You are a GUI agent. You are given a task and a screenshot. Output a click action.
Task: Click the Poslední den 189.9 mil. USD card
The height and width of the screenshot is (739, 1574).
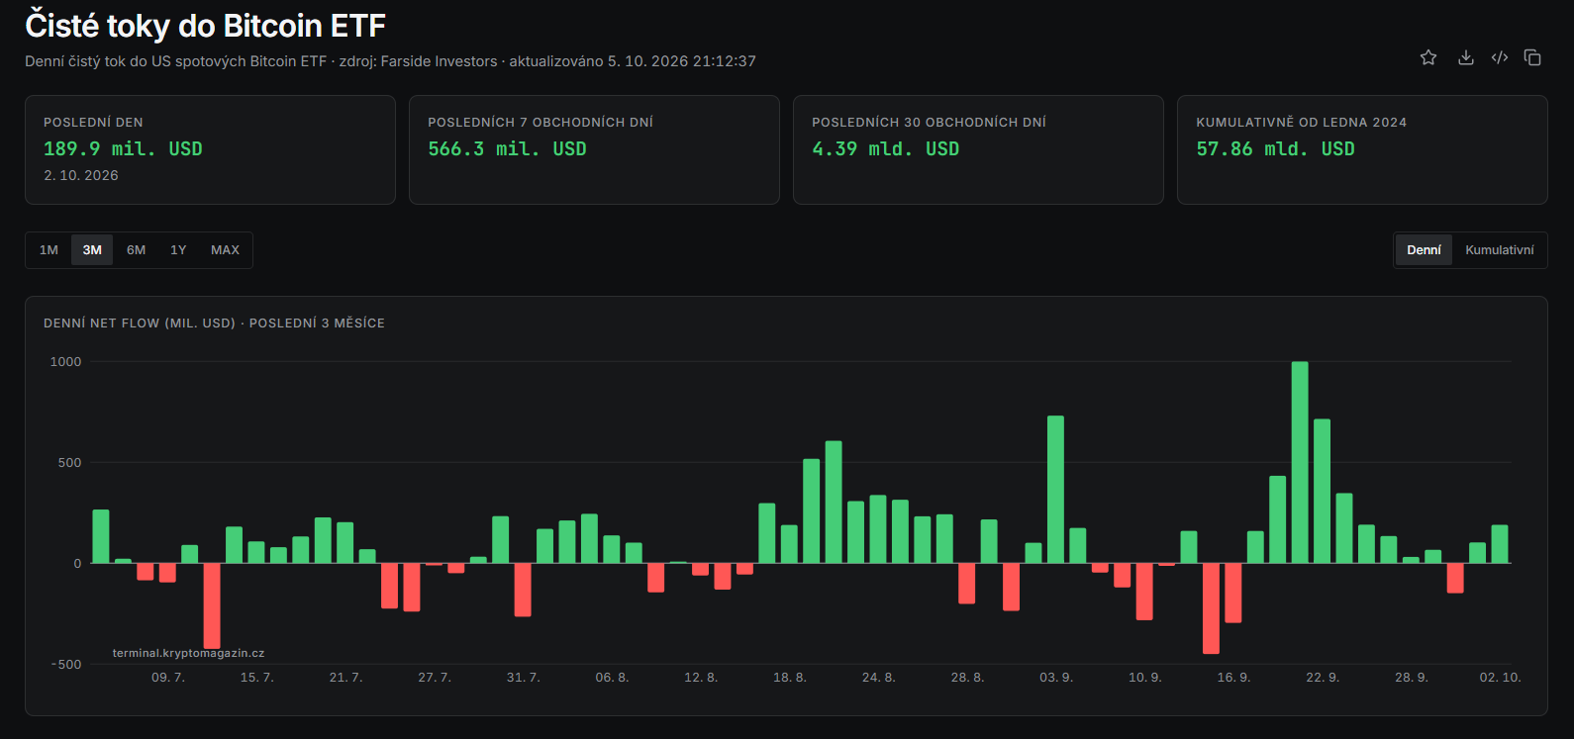pyautogui.click(x=210, y=149)
